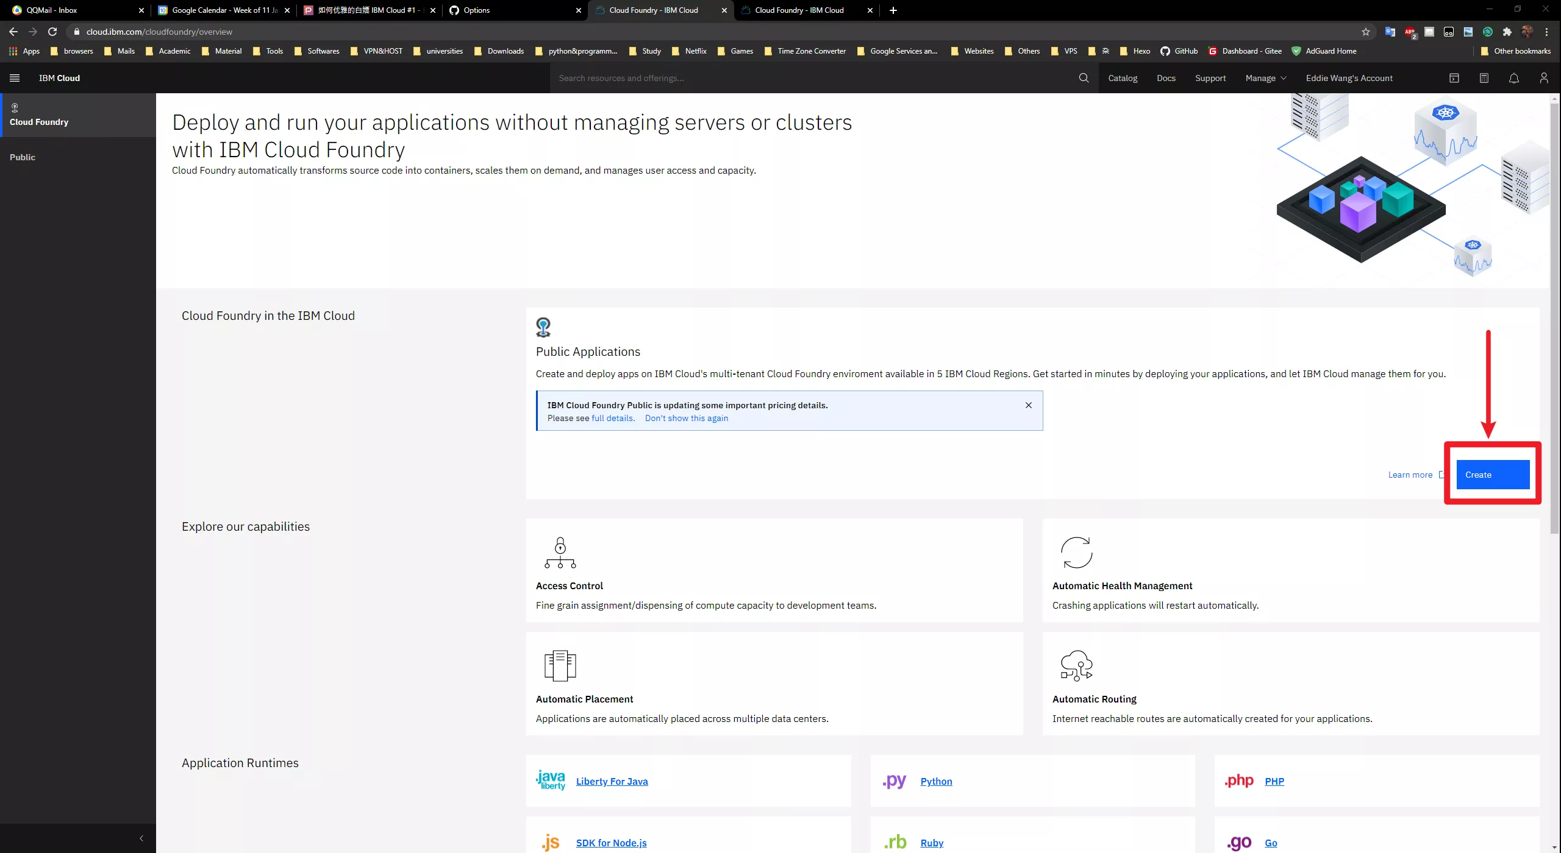Click the search magnifier icon in header

coord(1084,78)
